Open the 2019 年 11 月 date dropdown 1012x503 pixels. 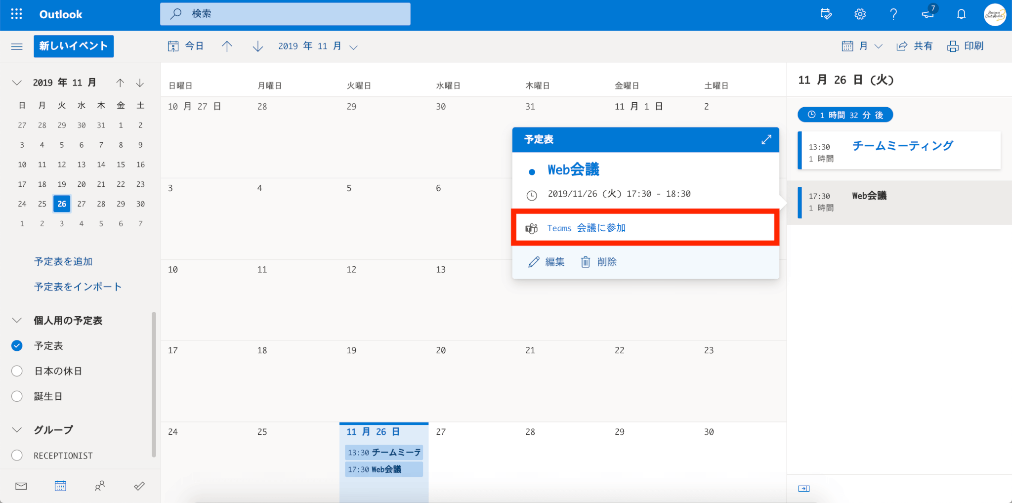(317, 46)
